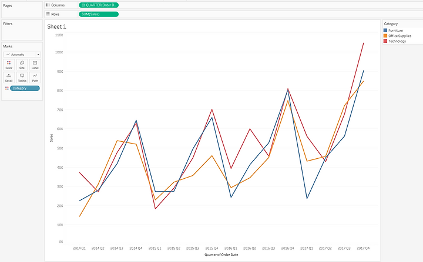This screenshot has height=262, width=423.
Task: Click the Furniture blue color swatch
Action: click(385, 30)
